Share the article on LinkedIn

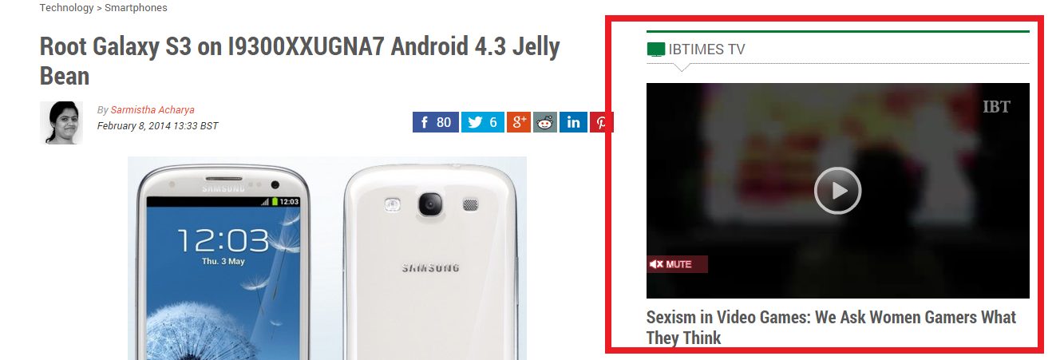573,122
